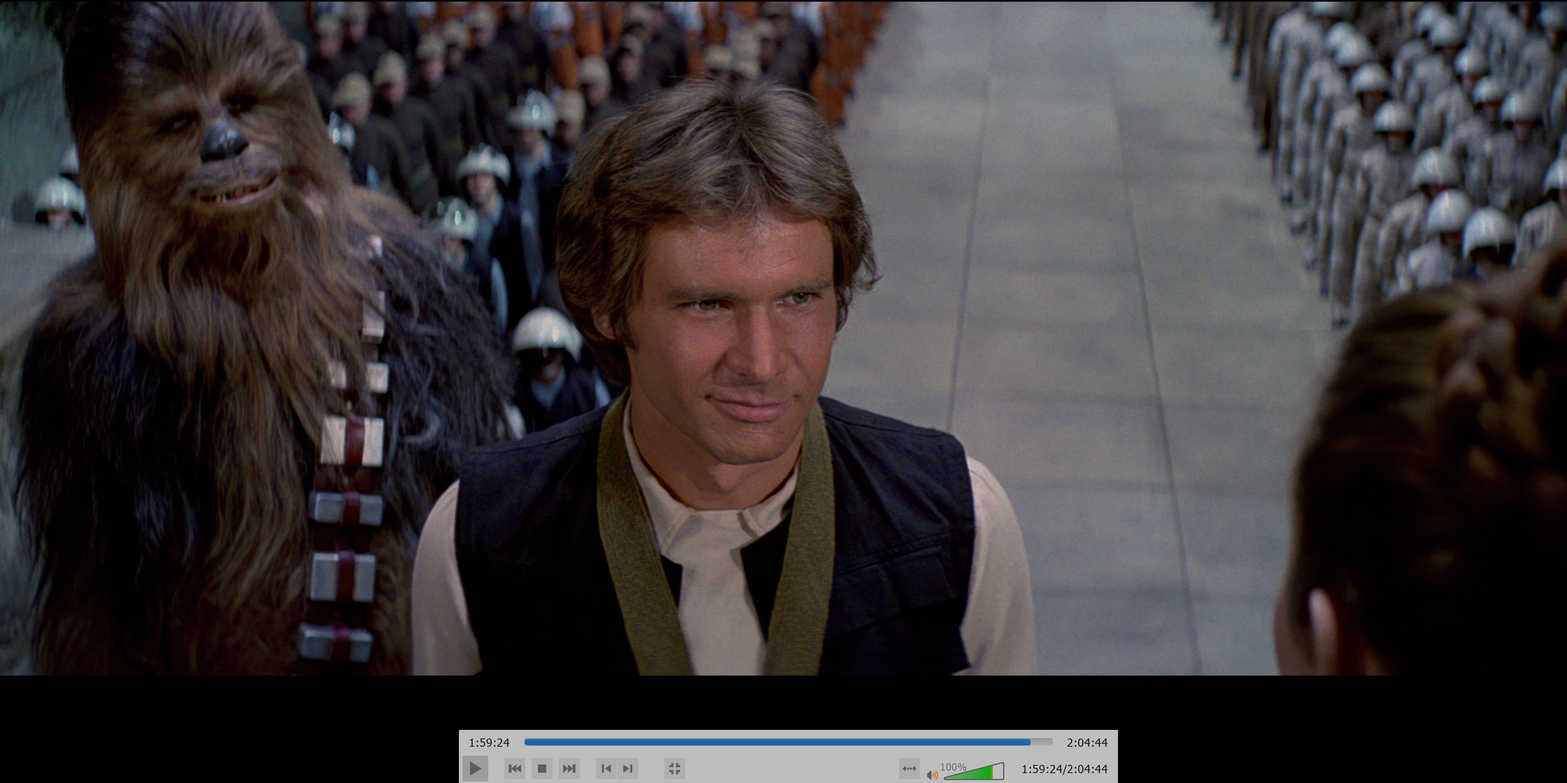
Task: Click the Play button
Action: (x=475, y=769)
